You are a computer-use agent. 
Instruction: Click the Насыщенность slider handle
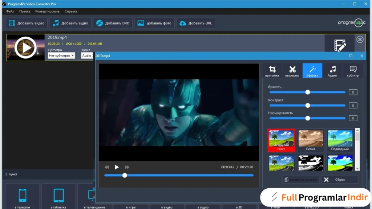click(x=307, y=118)
